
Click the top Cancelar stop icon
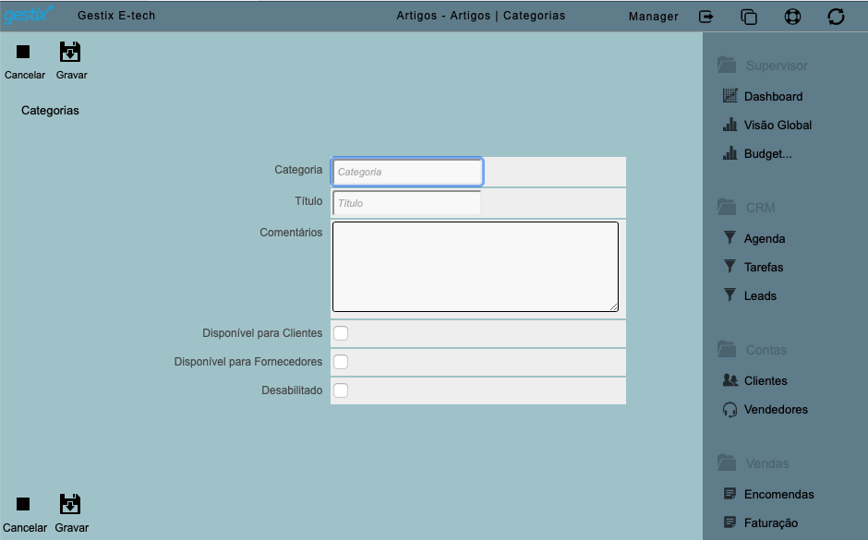point(23,52)
